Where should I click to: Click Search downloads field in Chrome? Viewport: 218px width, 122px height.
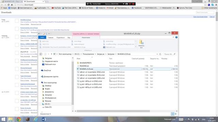[x=205, y=13]
